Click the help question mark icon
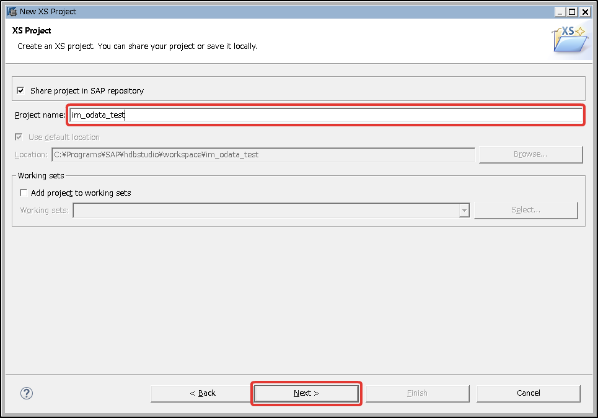Viewport: 598px width, 418px height. (x=27, y=393)
